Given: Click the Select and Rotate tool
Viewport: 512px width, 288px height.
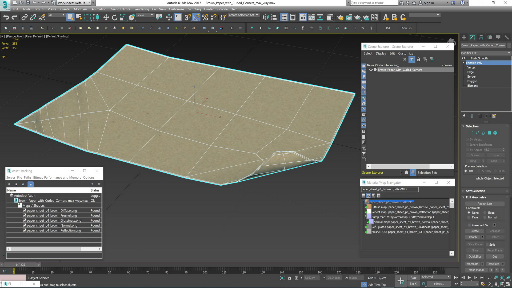Looking at the screenshot, I should (x=115, y=18).
